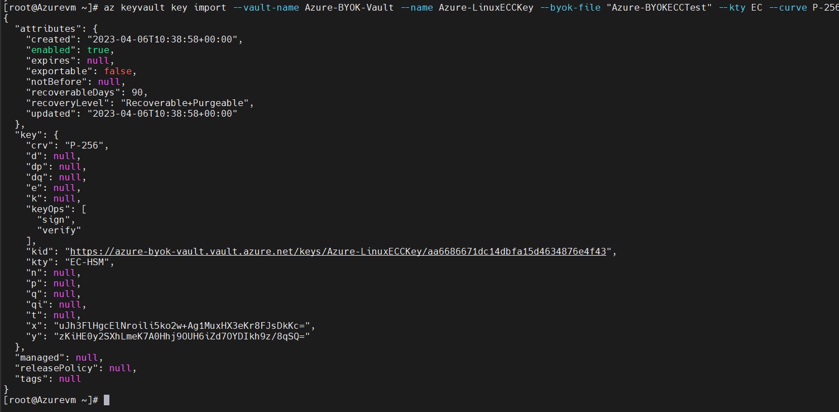Click the "recoverableDays" property name

(73, 92)
